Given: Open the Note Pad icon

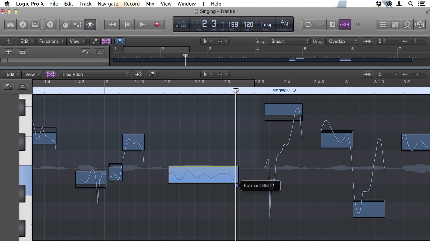Looking at the screenshot, I should pos(395,25).
